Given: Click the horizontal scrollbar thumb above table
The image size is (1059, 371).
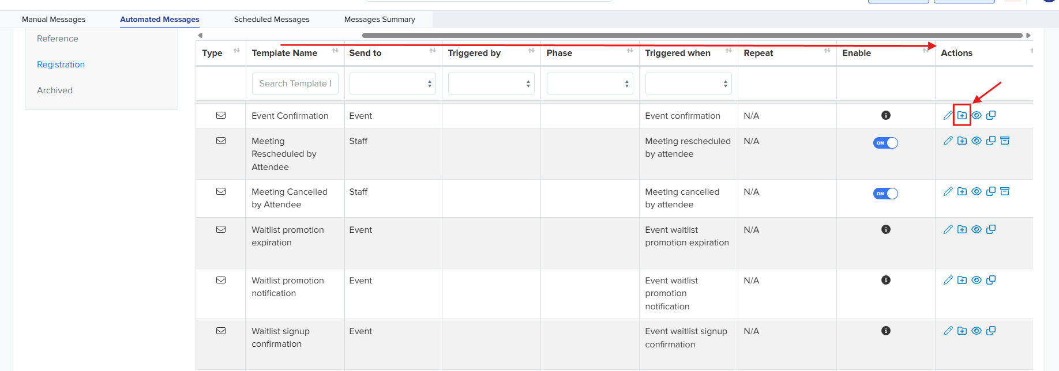Looking at the screenshot, I should [692, 35].
